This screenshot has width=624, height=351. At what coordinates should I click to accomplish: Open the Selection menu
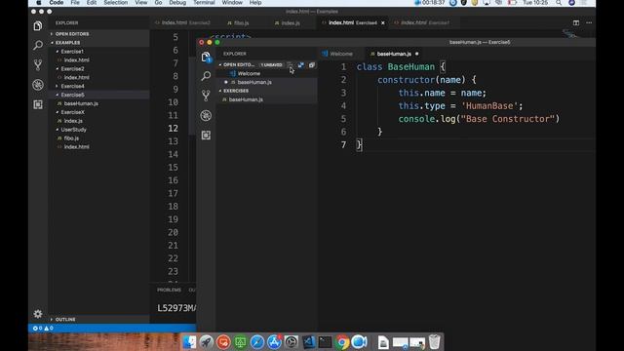click(x=116, y=3)
